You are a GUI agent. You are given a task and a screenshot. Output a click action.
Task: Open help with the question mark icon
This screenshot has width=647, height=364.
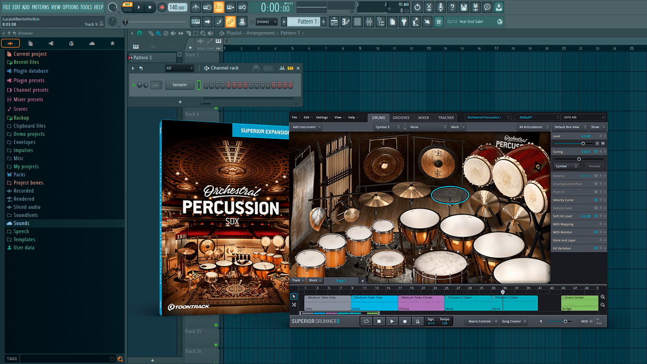(452, 7)
